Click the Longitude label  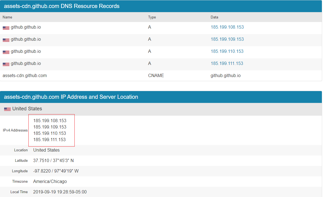(x=20, y=171)
